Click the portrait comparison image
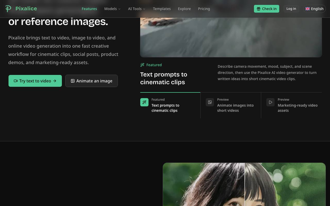The width and height of the screenshot is (330, 206). click(244, 184)
